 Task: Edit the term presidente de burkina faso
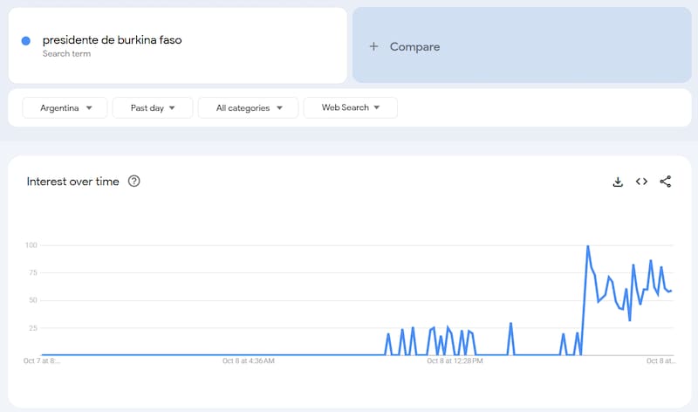coord(113,40)
